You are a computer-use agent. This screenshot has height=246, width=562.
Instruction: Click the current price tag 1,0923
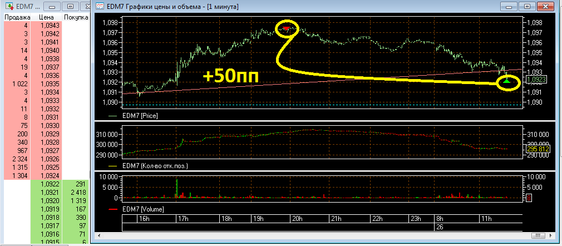535,80
